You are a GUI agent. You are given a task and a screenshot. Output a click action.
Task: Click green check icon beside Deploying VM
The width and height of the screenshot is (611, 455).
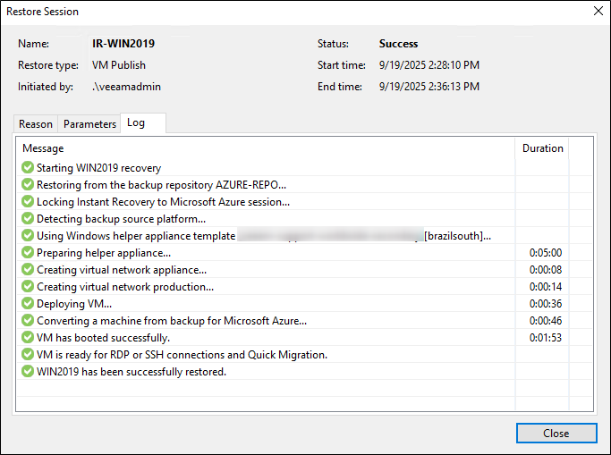click(x=28, y=304)
